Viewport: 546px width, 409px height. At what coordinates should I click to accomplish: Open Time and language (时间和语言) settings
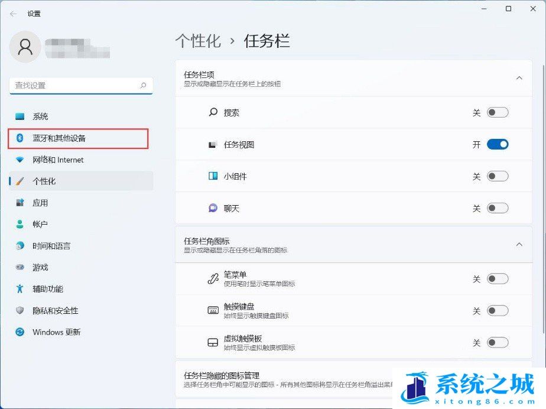pos(51,246)
